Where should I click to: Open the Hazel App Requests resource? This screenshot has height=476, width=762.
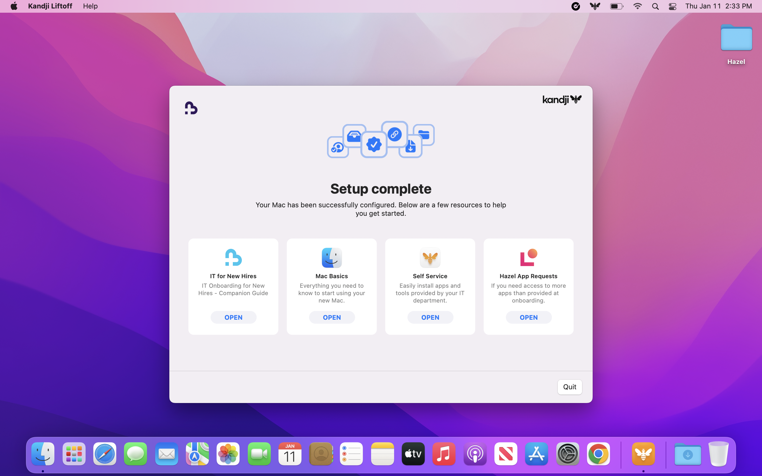[529, 317]
